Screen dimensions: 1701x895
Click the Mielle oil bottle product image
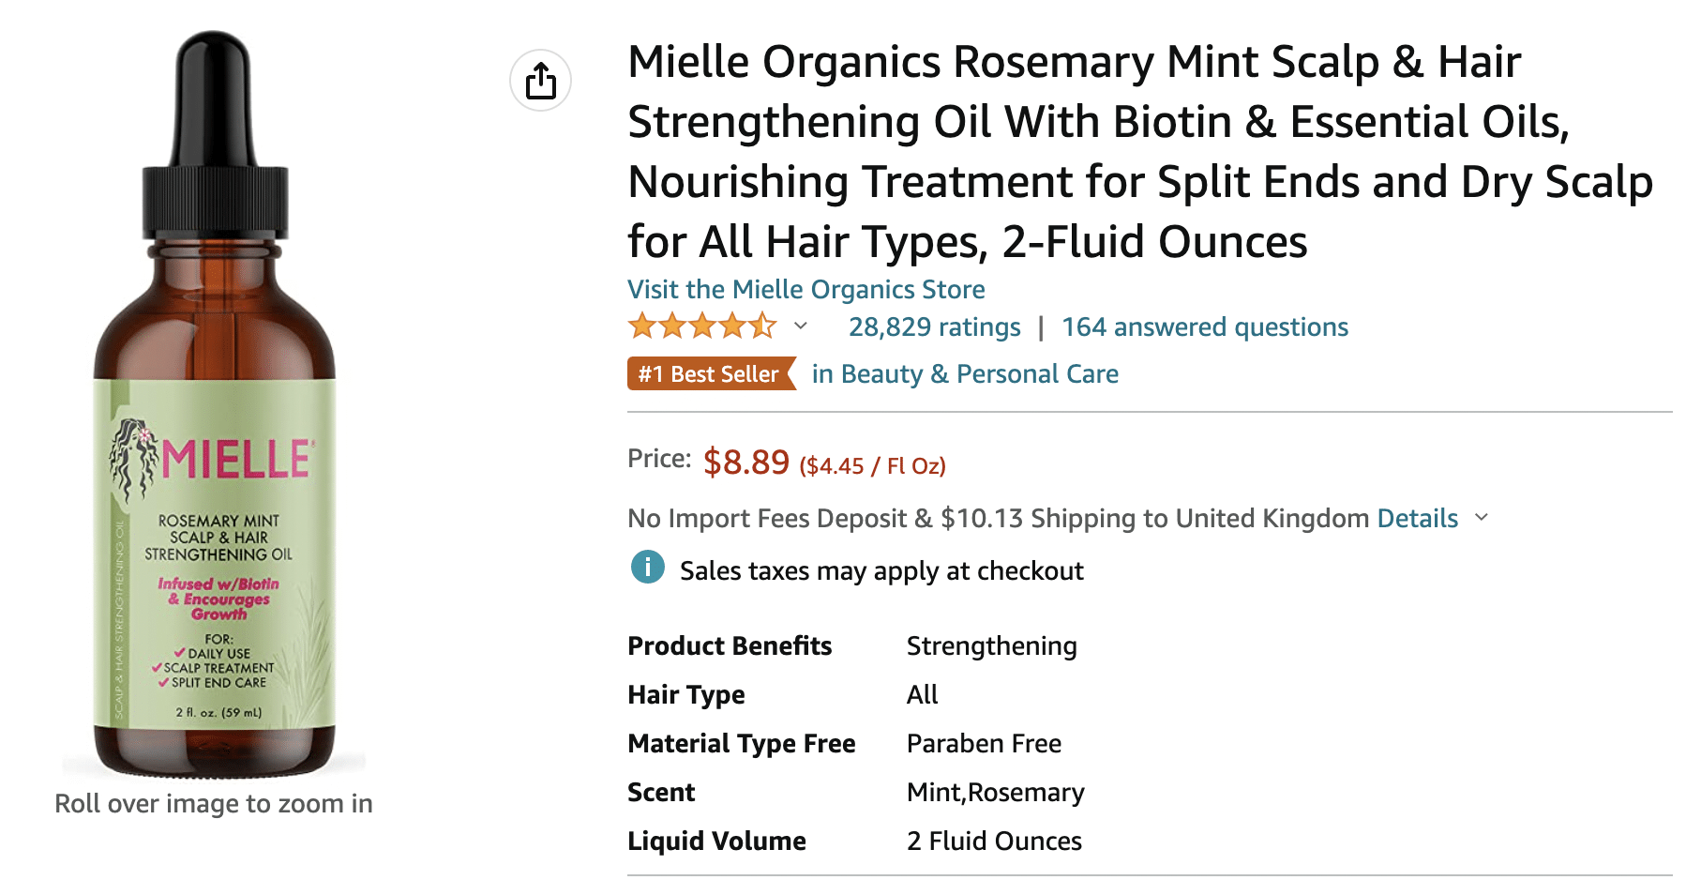tap(215, 404)
